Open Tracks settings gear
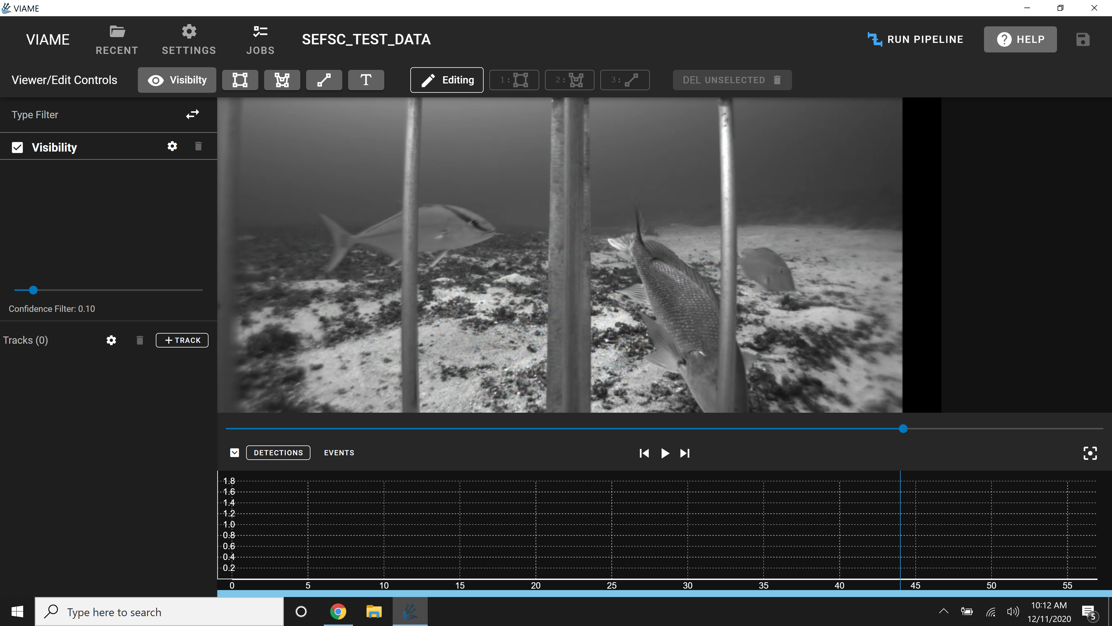This screenshot has height=626, width=1112. click(111, 341)
